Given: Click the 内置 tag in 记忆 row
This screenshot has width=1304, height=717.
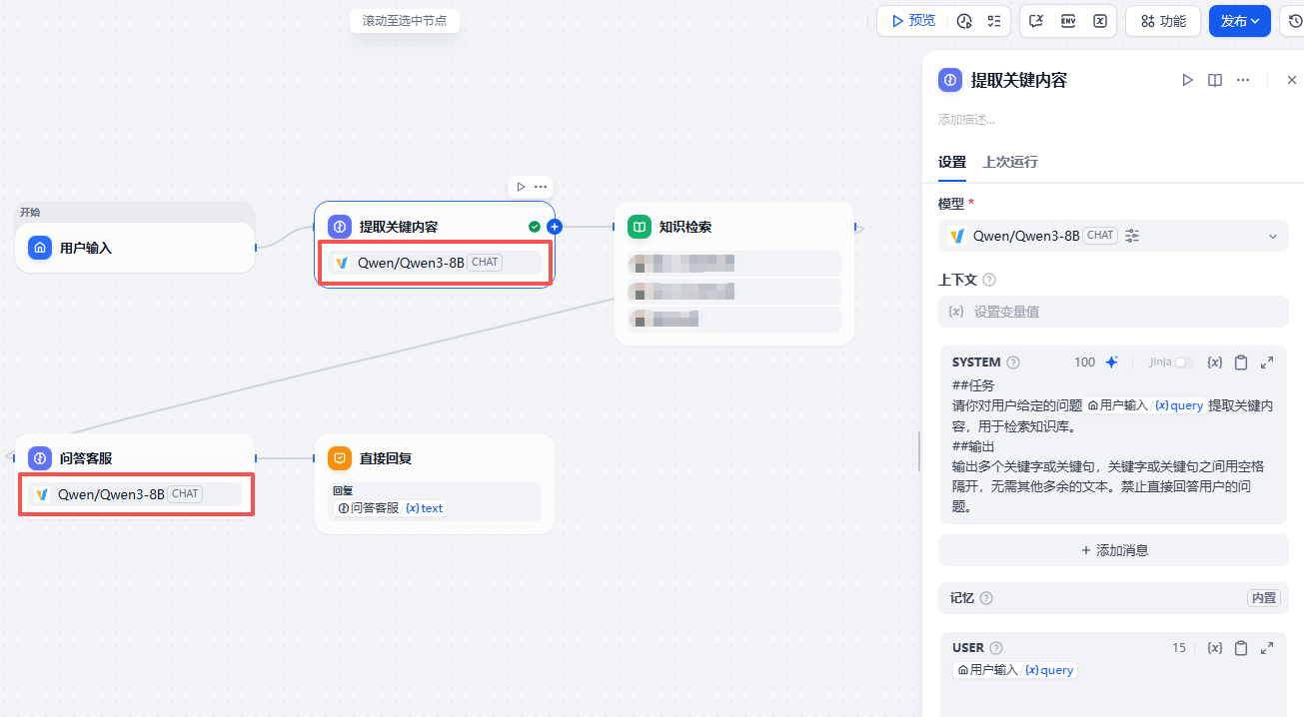Looking at the screenshot, I should point(1263,598).
